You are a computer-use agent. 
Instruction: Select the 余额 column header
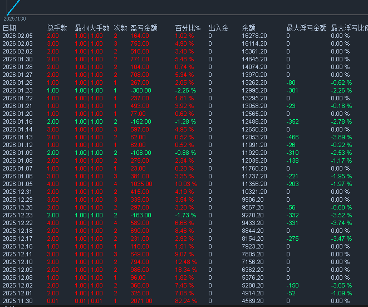pyautogui.click(x=248, y=28)
